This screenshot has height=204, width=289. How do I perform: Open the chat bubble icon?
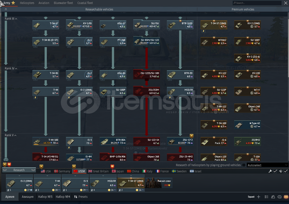[x=279, y=197]
